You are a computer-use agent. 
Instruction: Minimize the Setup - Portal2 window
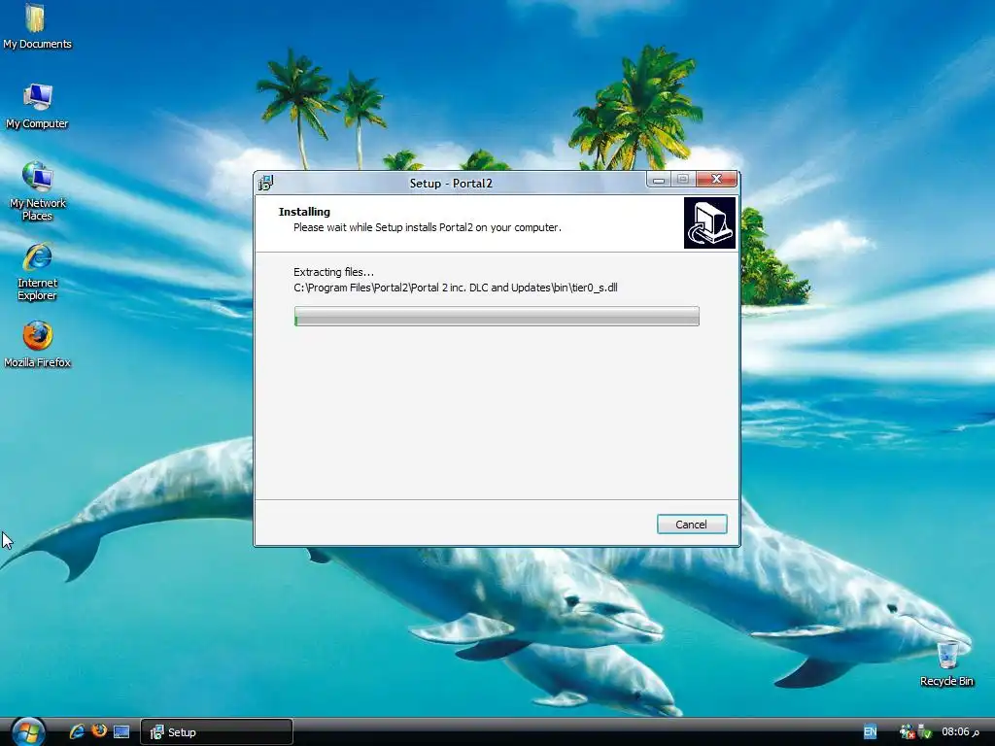[659, 180]
